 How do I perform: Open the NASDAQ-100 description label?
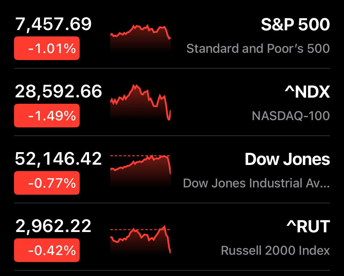coord(291,116)
